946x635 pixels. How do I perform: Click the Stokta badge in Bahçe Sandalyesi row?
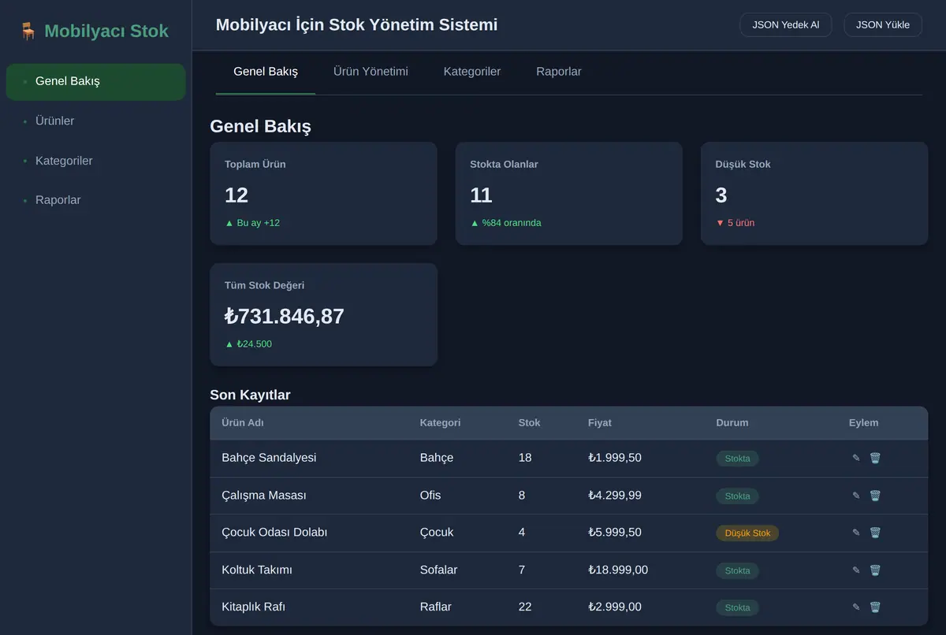point(737,459)
